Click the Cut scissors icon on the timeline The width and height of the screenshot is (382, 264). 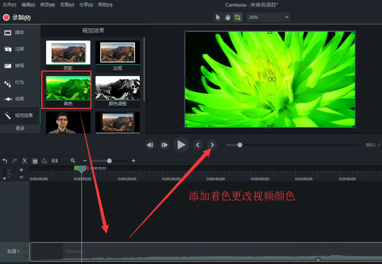point(24,161)
